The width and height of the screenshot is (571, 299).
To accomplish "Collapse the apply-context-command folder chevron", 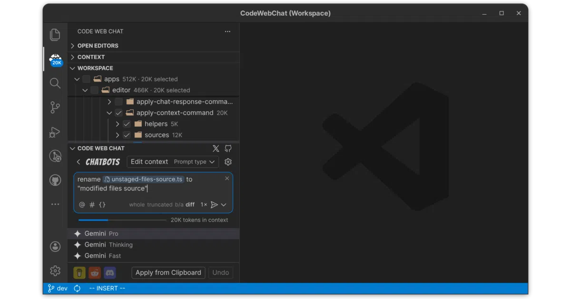I will tap(109, 113).
